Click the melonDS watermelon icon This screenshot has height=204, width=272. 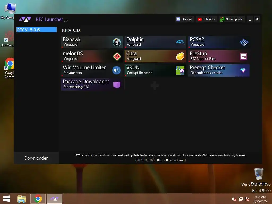(117, 56)
